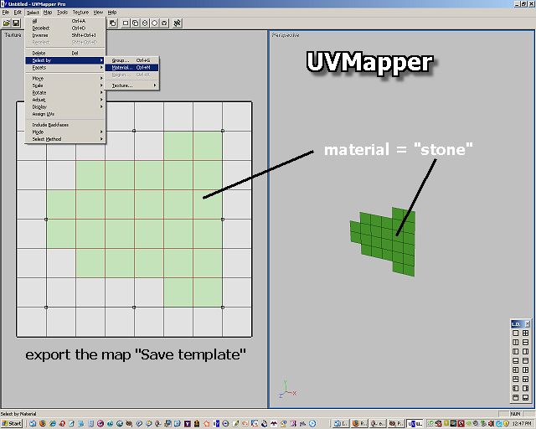Viewport: 536px width, 429px height.
Task: Click the planar map rectangle toolbar icon
Action: pyautogui.click(x=126, y=23)
